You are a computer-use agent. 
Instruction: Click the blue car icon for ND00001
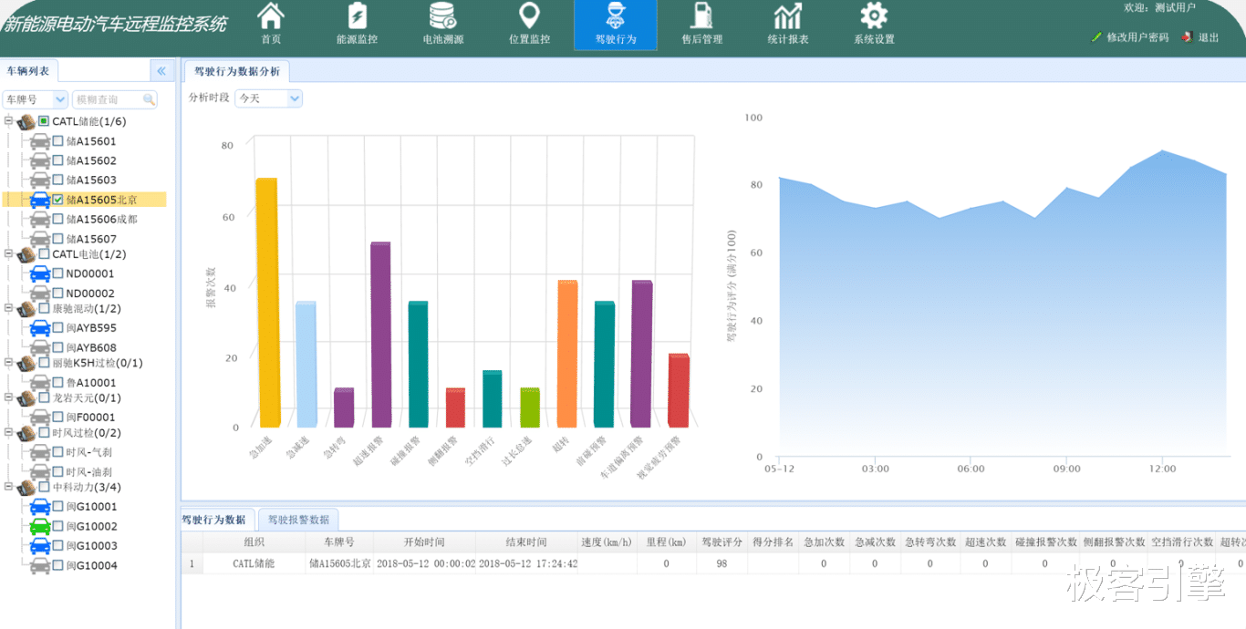pos(40,273)
